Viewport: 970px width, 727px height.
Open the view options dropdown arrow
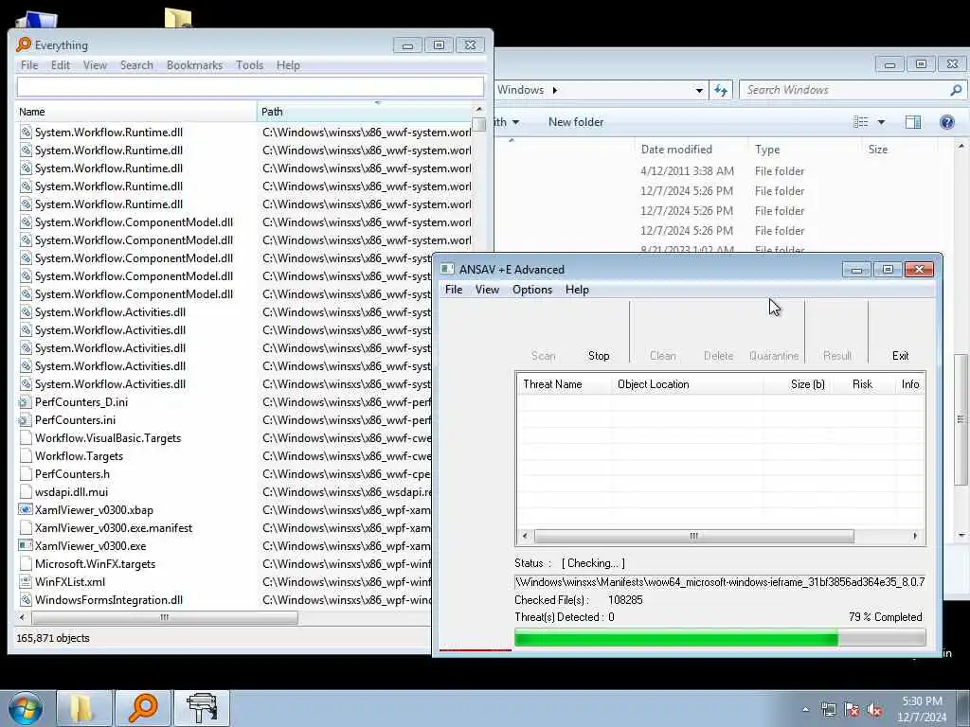pos(882,122)
